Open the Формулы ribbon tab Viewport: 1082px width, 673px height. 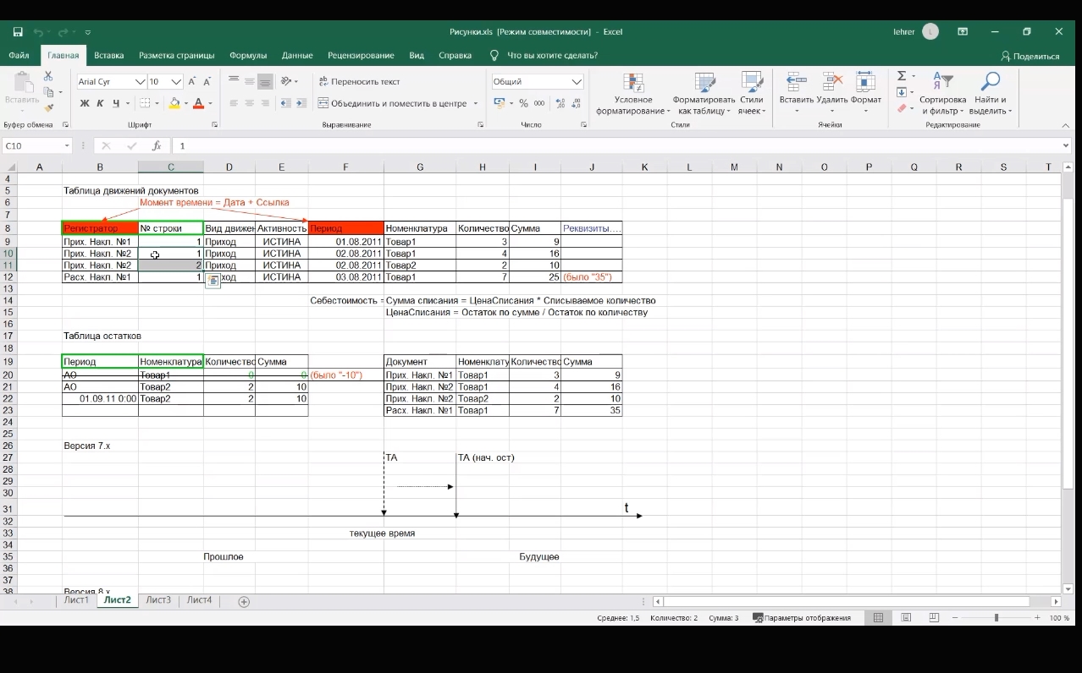(x=248, y=55)
